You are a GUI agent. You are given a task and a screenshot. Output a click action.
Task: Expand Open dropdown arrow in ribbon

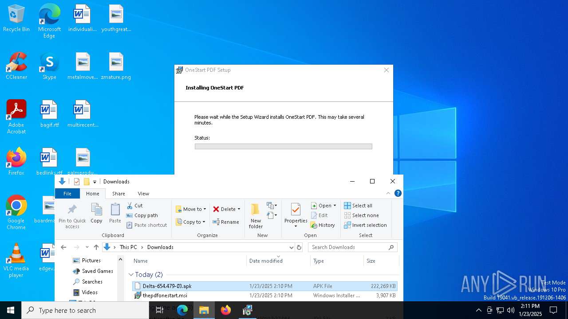[335, 206]
